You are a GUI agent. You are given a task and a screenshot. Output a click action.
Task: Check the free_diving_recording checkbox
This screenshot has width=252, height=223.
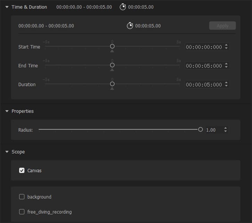tap(22, 212)
